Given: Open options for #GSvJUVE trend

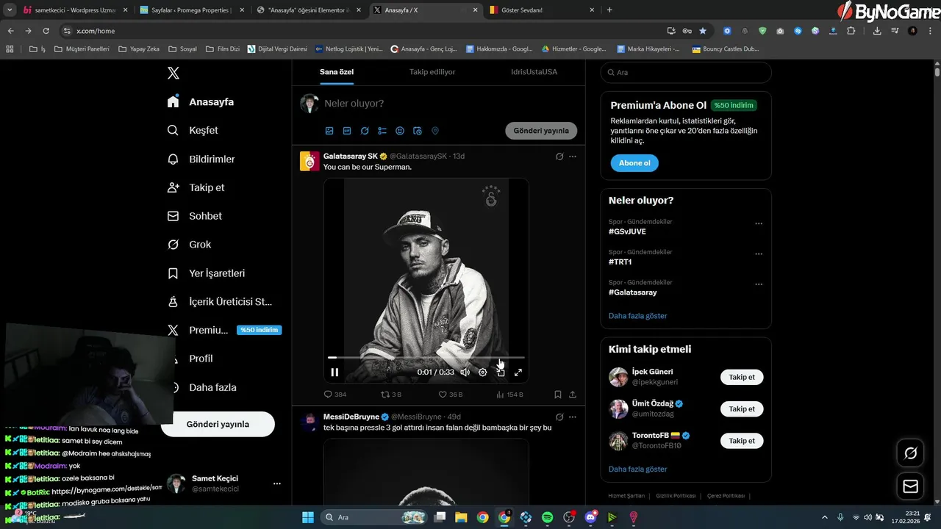Looking at the screenshot, I should click(759, 224).
